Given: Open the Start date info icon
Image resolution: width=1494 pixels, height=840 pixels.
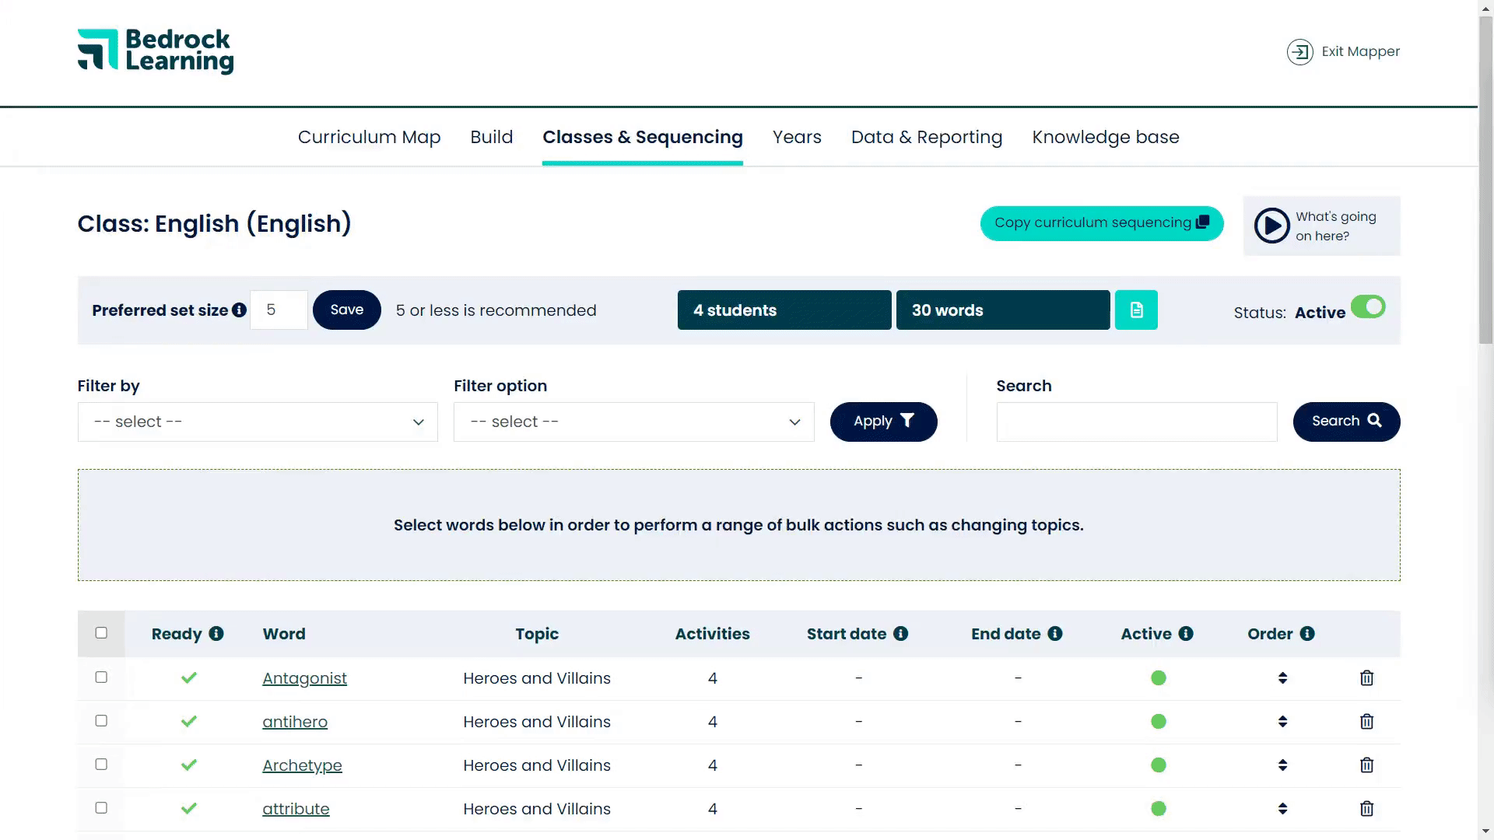Looking at the screenshot, I should (x=901, y=634).
